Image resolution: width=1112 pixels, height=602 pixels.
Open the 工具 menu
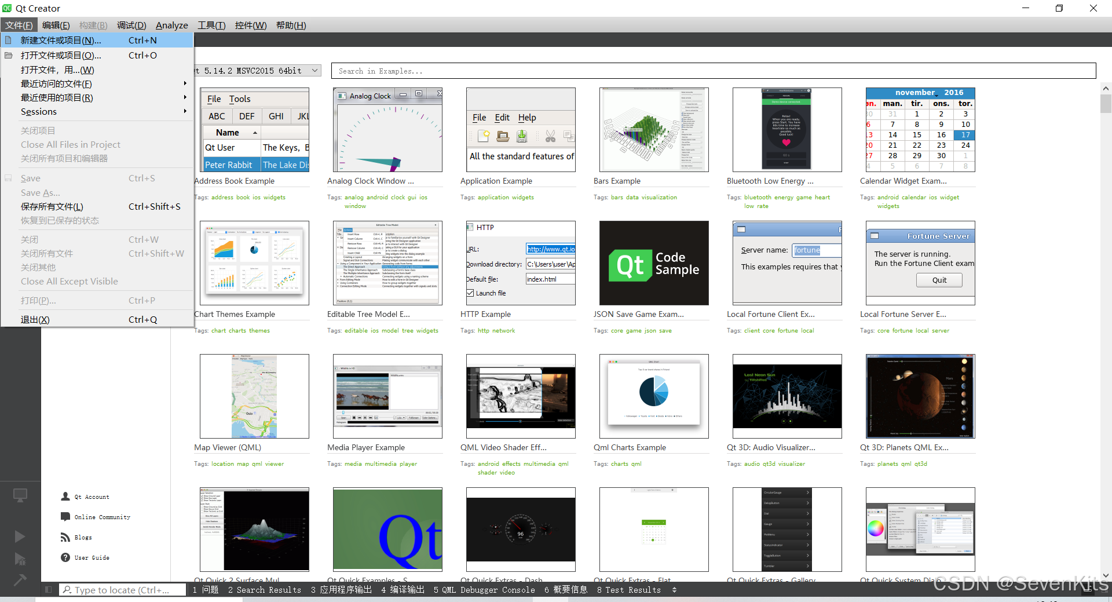pos(211,25)
